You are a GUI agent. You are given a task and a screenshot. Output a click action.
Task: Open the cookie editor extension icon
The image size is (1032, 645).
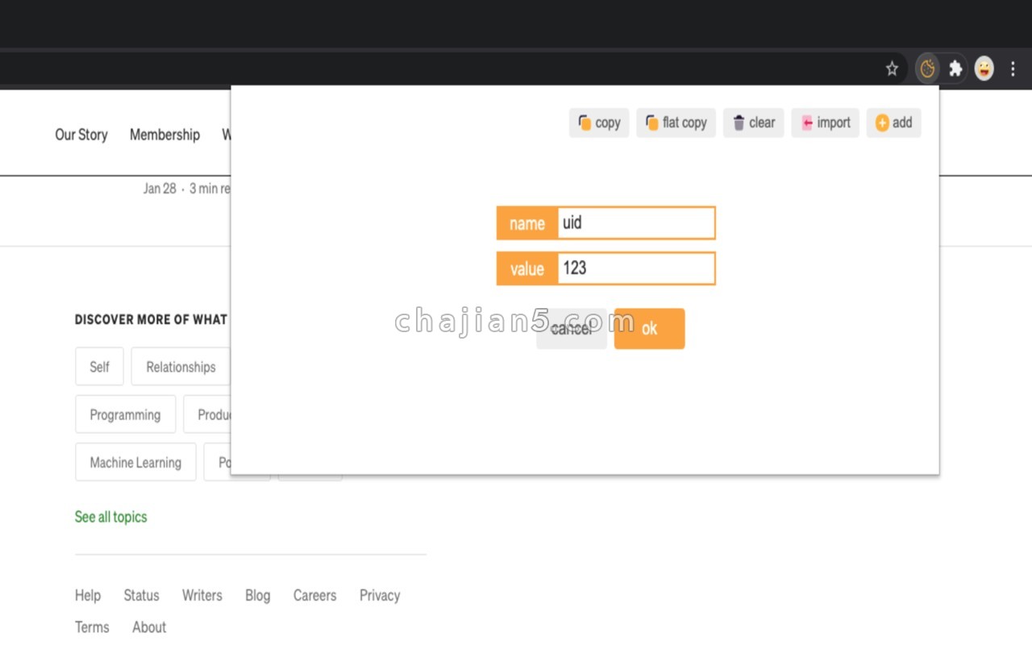(928, 69)
